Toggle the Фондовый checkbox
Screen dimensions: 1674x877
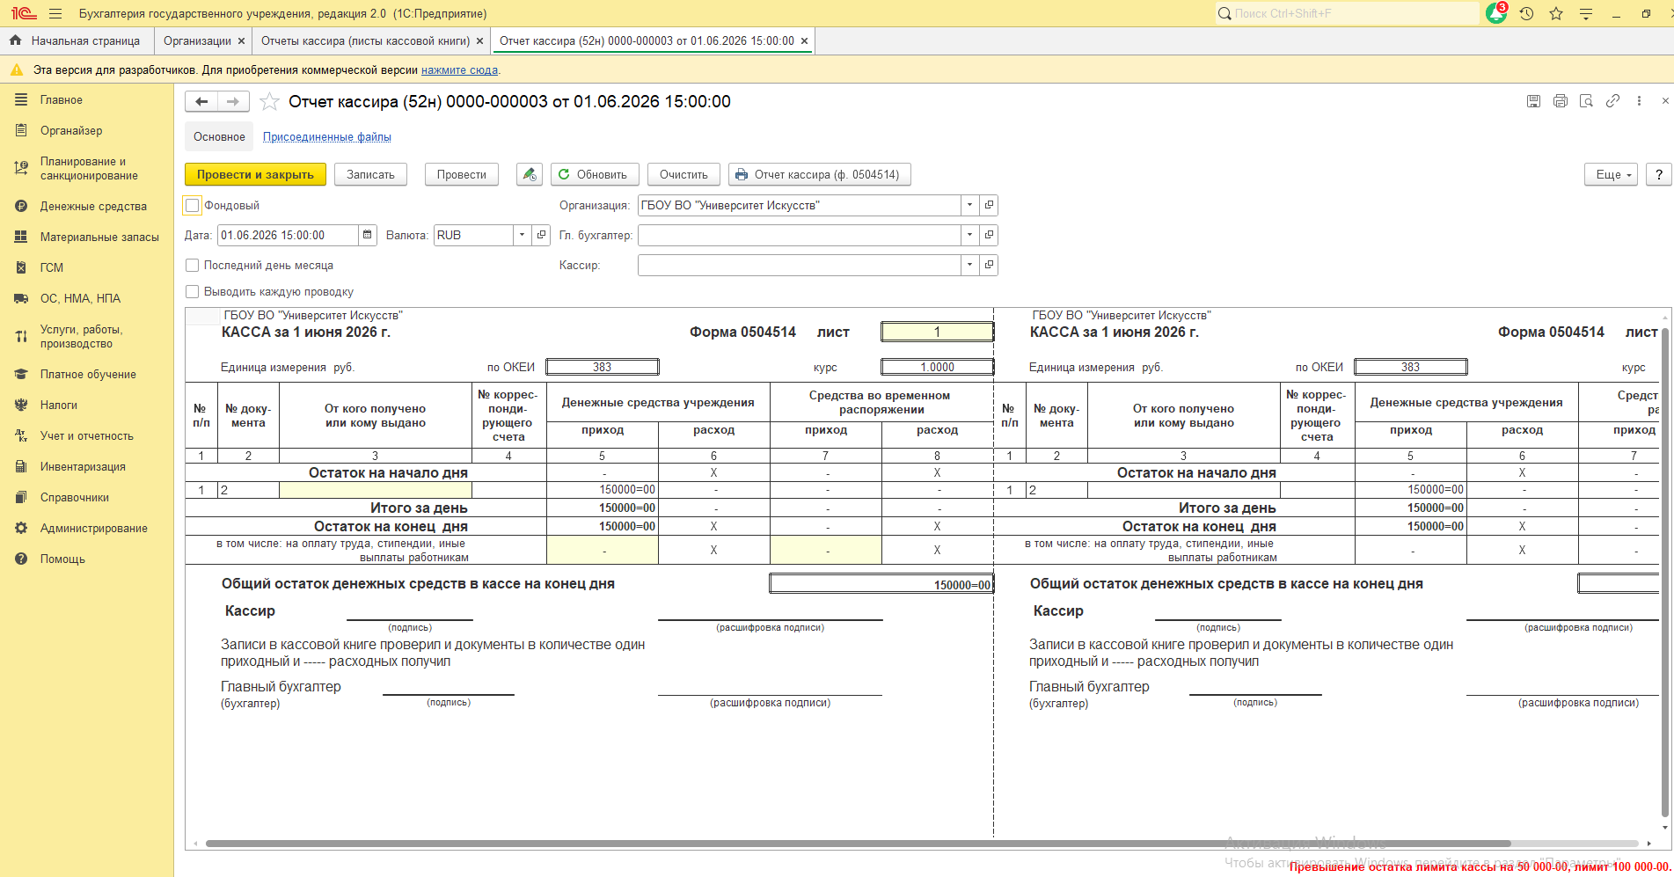(x=193, y=205)
